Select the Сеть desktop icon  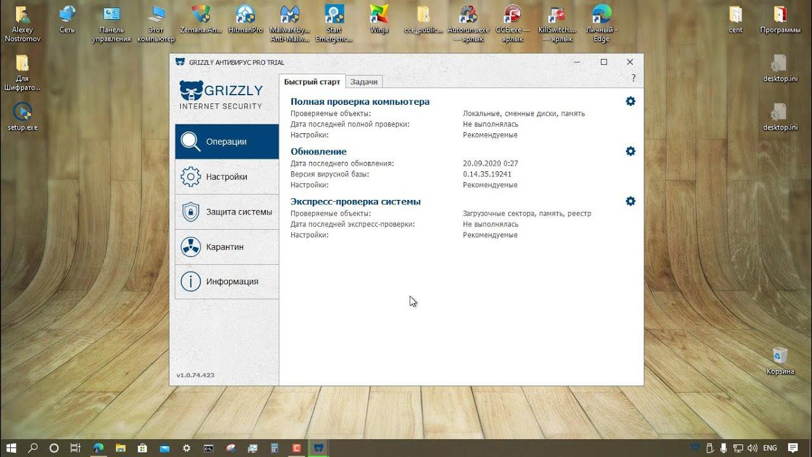[67, 20]
